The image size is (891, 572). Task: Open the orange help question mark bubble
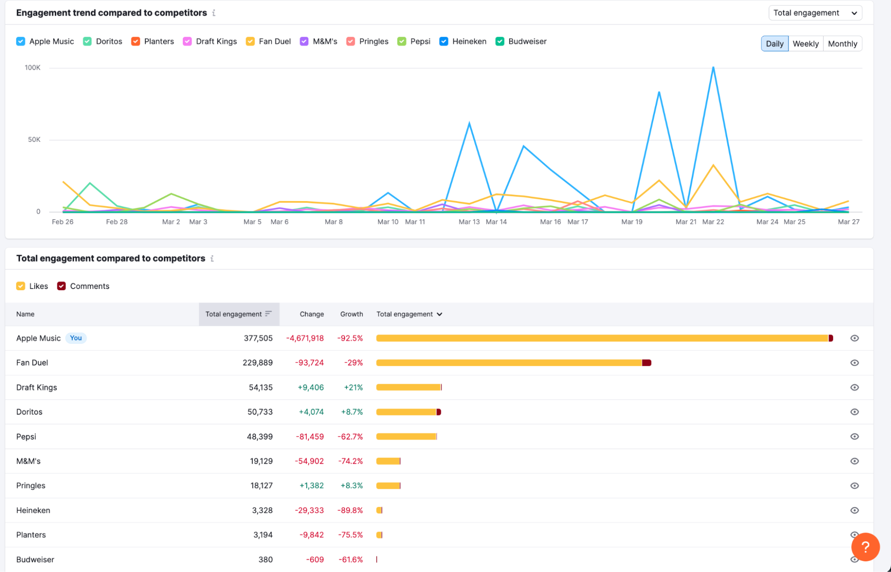point(865,547)
